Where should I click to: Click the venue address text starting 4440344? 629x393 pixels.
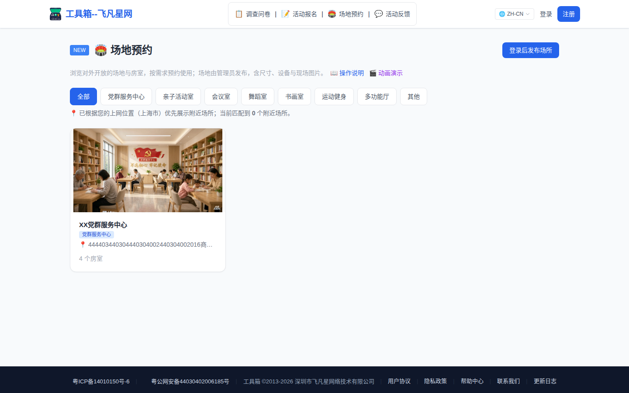coord(150,245)
